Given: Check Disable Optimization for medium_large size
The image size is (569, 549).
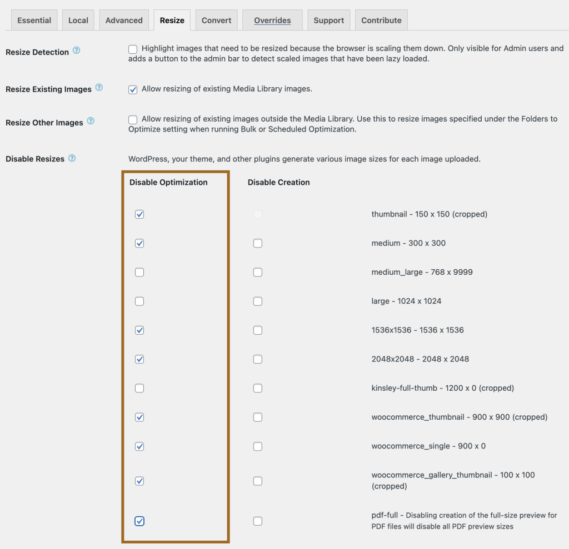Looking at the screenshot, I should tap(139, 272).
